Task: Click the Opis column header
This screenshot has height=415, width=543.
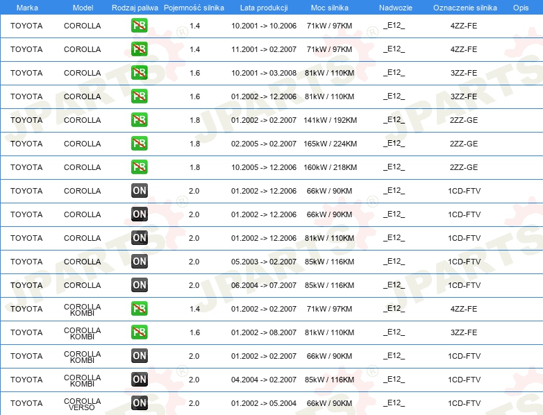Action: [x=521, y=8]
